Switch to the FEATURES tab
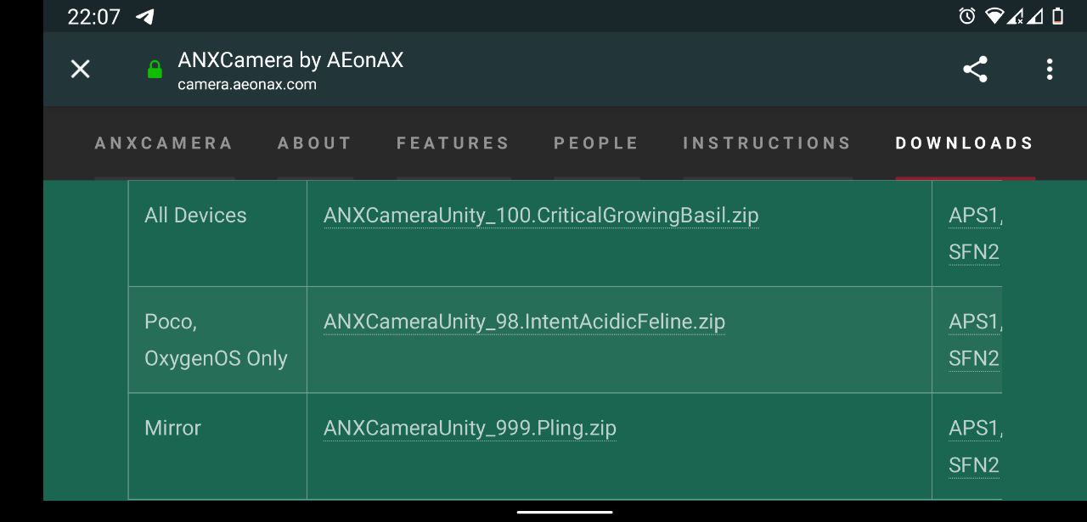This screenshot has height=522, width=1087. [x=453, y=143]
